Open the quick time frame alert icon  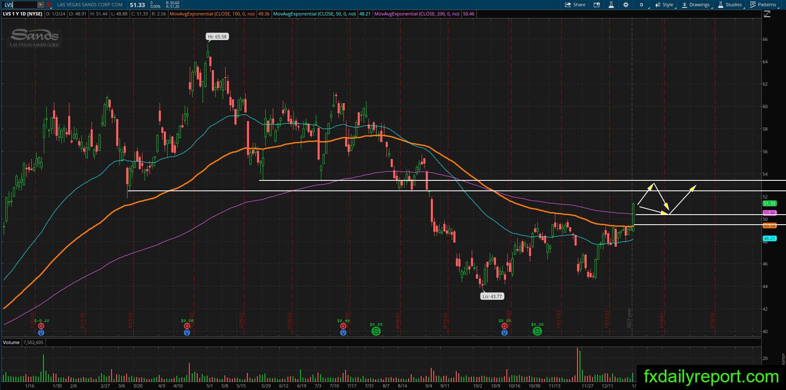click(x=597, y=5)
